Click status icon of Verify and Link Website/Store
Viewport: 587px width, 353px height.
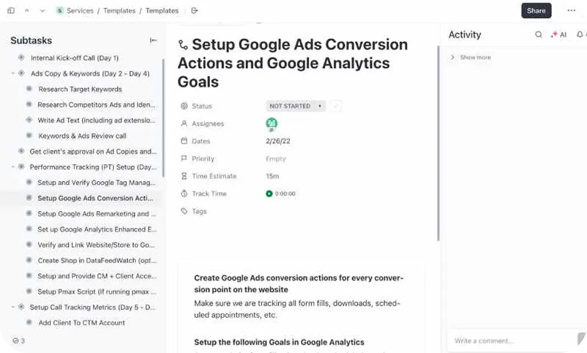tap(29, 245)
